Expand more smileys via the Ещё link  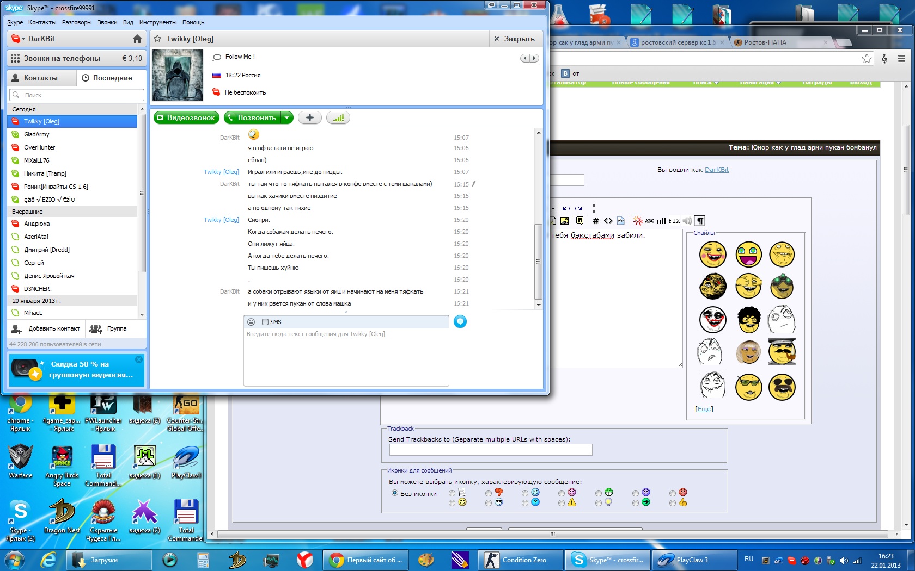pos(704,409)
